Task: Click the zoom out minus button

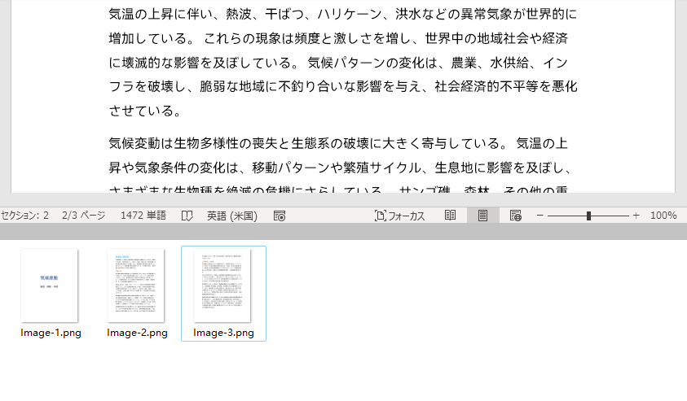Action: [539, 216]
